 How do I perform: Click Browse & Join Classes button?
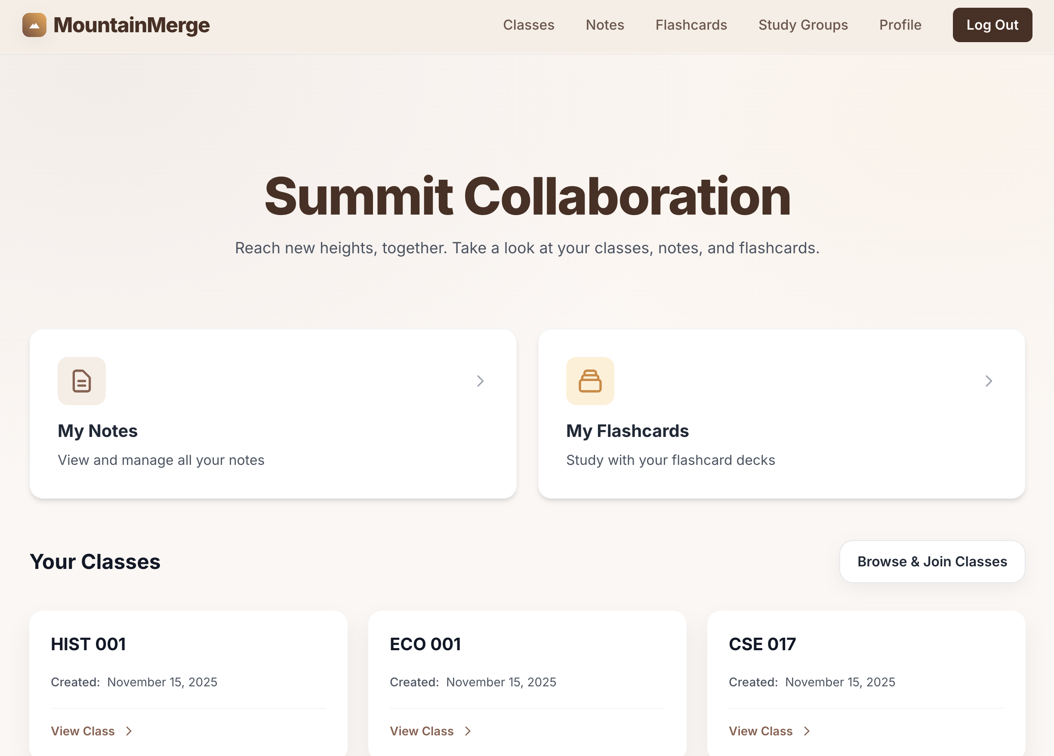coord(932,561)
